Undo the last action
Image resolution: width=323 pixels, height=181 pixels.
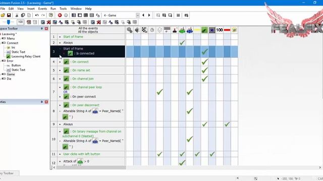pos(37,16)
